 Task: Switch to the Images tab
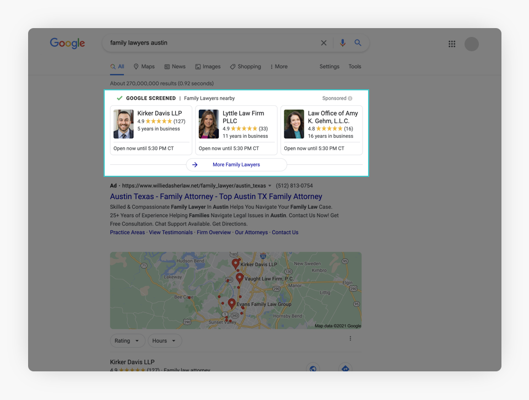tap(208, 67)
